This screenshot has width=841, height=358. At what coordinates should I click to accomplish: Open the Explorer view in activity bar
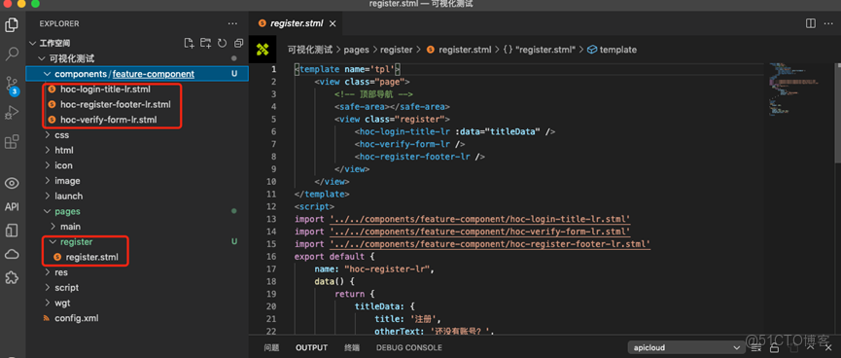click(x=12, y=24)
